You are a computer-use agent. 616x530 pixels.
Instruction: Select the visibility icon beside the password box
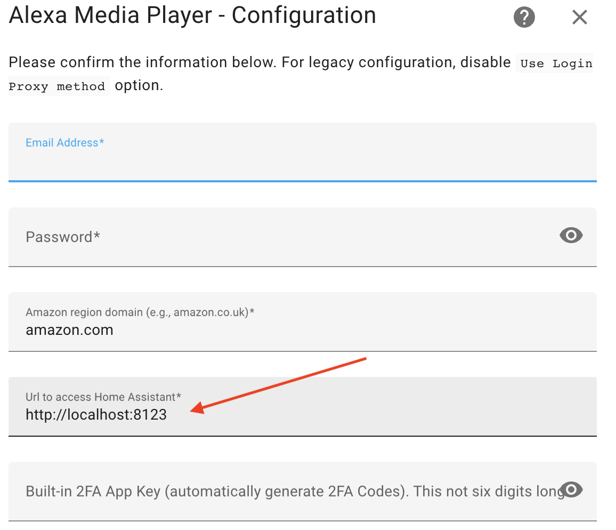pyautogui.click(x=571, y=235)
